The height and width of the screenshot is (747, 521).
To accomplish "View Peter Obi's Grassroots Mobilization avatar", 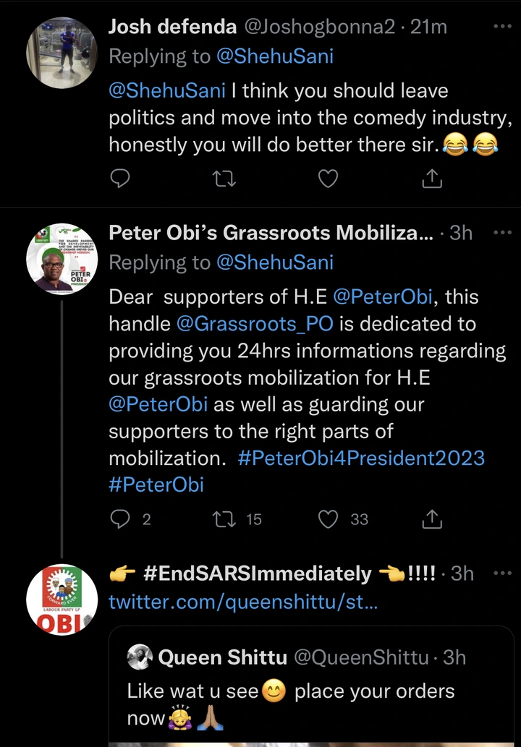I will [62, 258].
